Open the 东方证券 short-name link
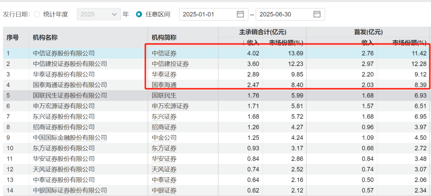The height and width of the screenshot is (196, 431). [164, 149]
